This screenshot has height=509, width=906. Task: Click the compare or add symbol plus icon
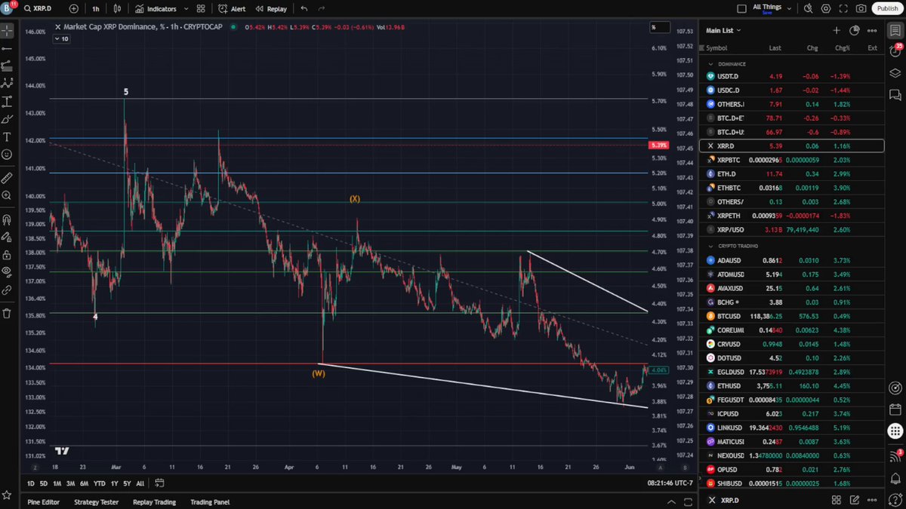73,9
